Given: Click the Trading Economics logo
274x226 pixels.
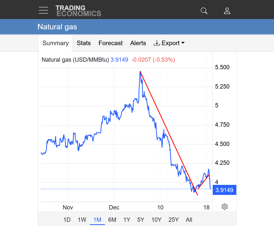Looking at the screenshot, I should tap(78, 11).
